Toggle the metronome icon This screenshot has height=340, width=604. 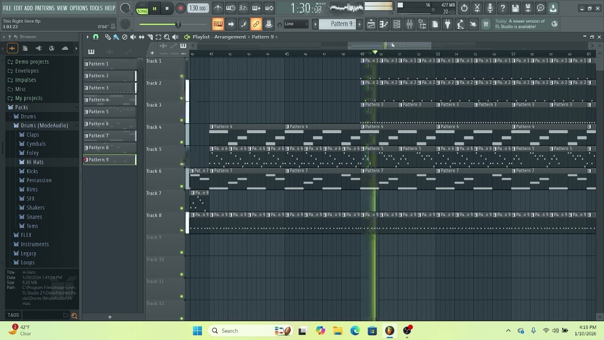tap(218, 8)
